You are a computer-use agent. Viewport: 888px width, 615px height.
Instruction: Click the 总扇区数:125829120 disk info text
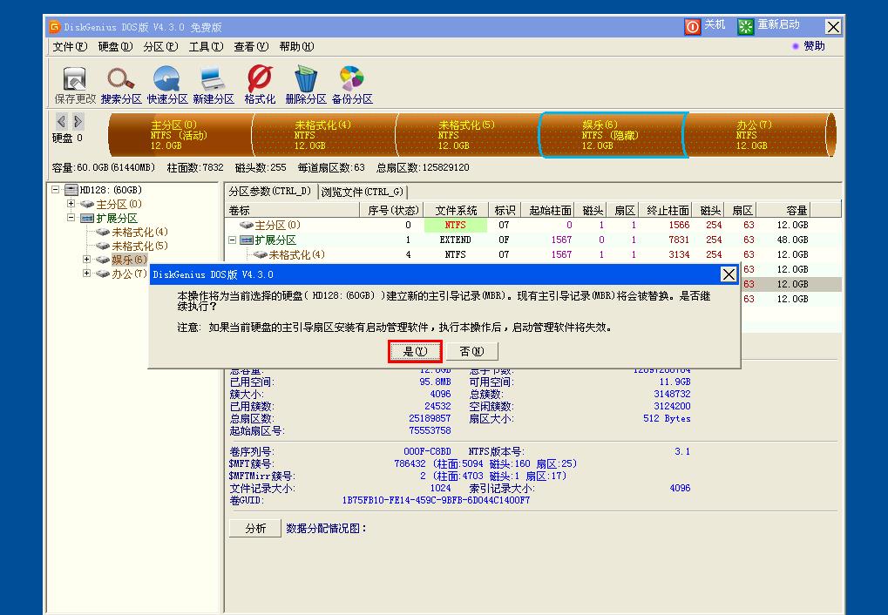click(x=423, y=167)
